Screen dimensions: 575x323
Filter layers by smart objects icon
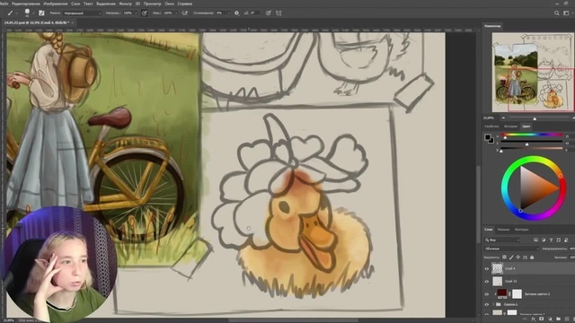coord(566,240)
